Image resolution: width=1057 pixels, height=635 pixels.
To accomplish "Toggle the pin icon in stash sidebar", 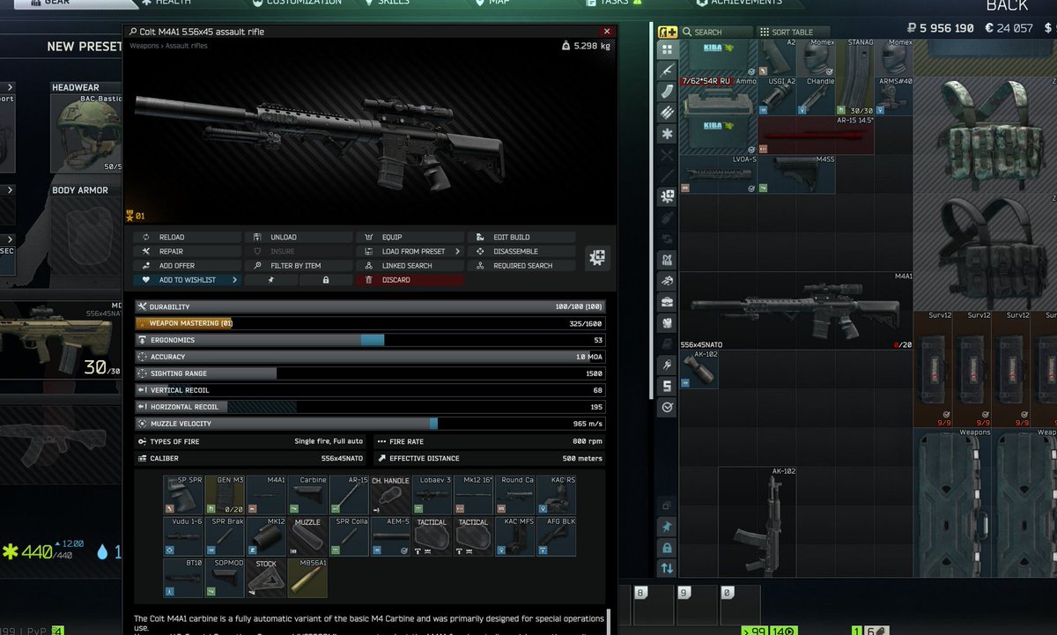I will [x=667, y=527].
